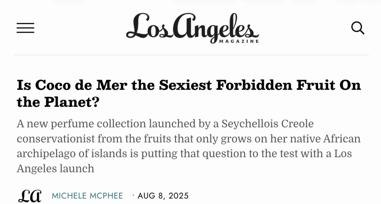Select 'Fruit On' at the headline's end

pos(329,85)
